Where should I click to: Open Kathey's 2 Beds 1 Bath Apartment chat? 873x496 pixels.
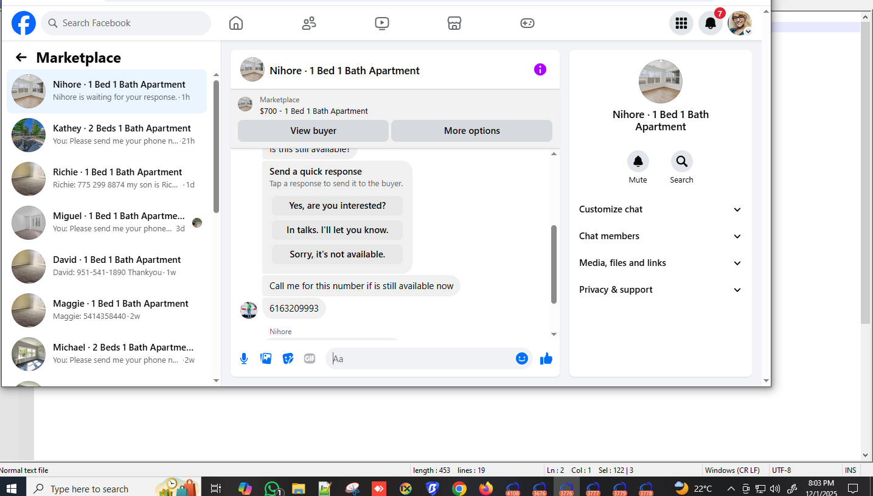[x=107, y=135]
